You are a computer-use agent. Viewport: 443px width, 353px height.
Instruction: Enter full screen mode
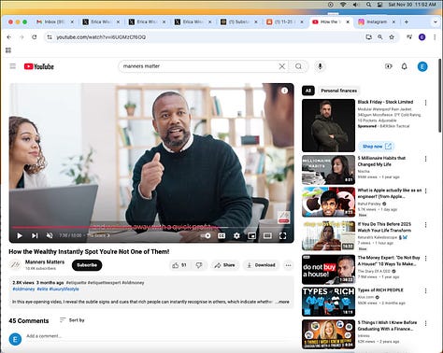[282, 235]
